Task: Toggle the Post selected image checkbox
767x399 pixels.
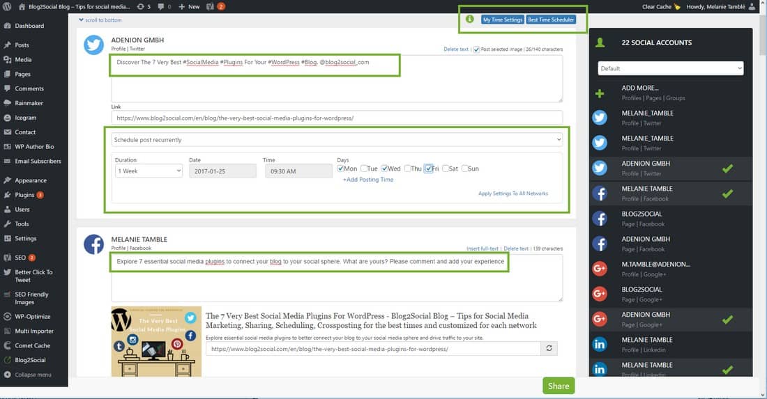Action: point(476,49)
